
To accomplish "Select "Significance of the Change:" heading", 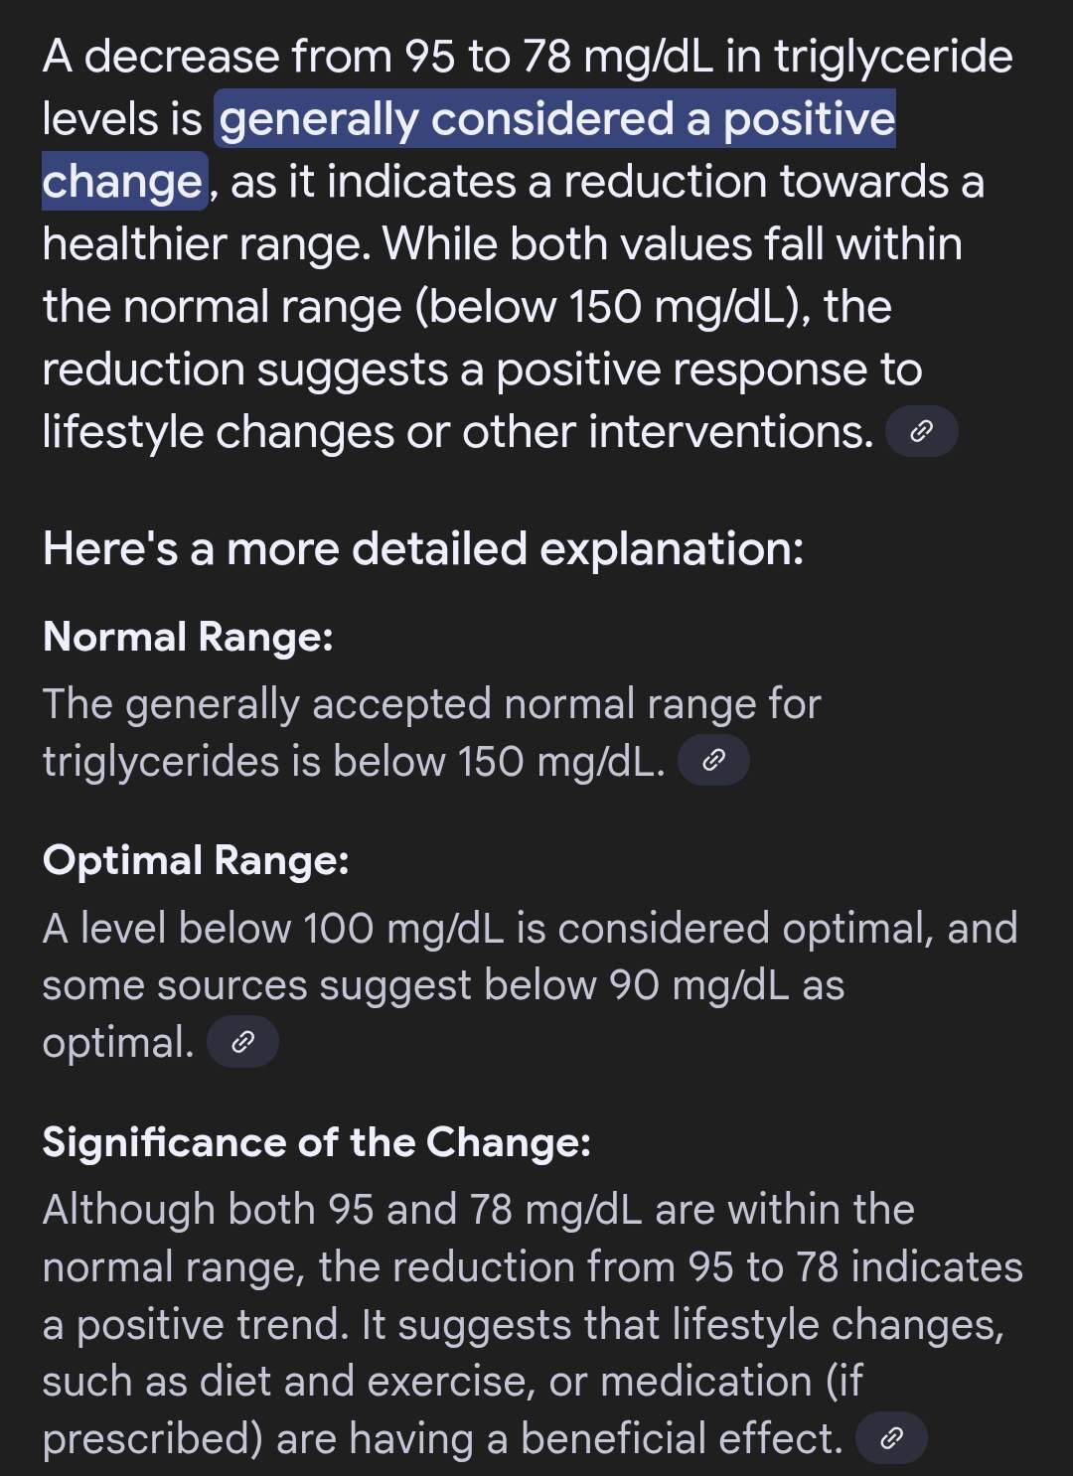I will [x=317, y=1142].
